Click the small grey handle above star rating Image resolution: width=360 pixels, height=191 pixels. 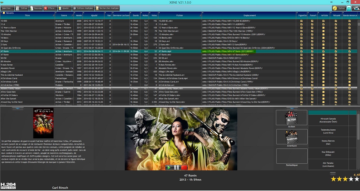[333, 173]
